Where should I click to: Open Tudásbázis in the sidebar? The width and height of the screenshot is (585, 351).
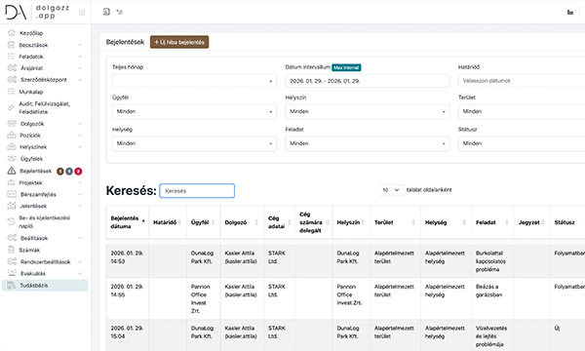click(34, 286)
